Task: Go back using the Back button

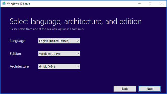Action: [124, 89]
